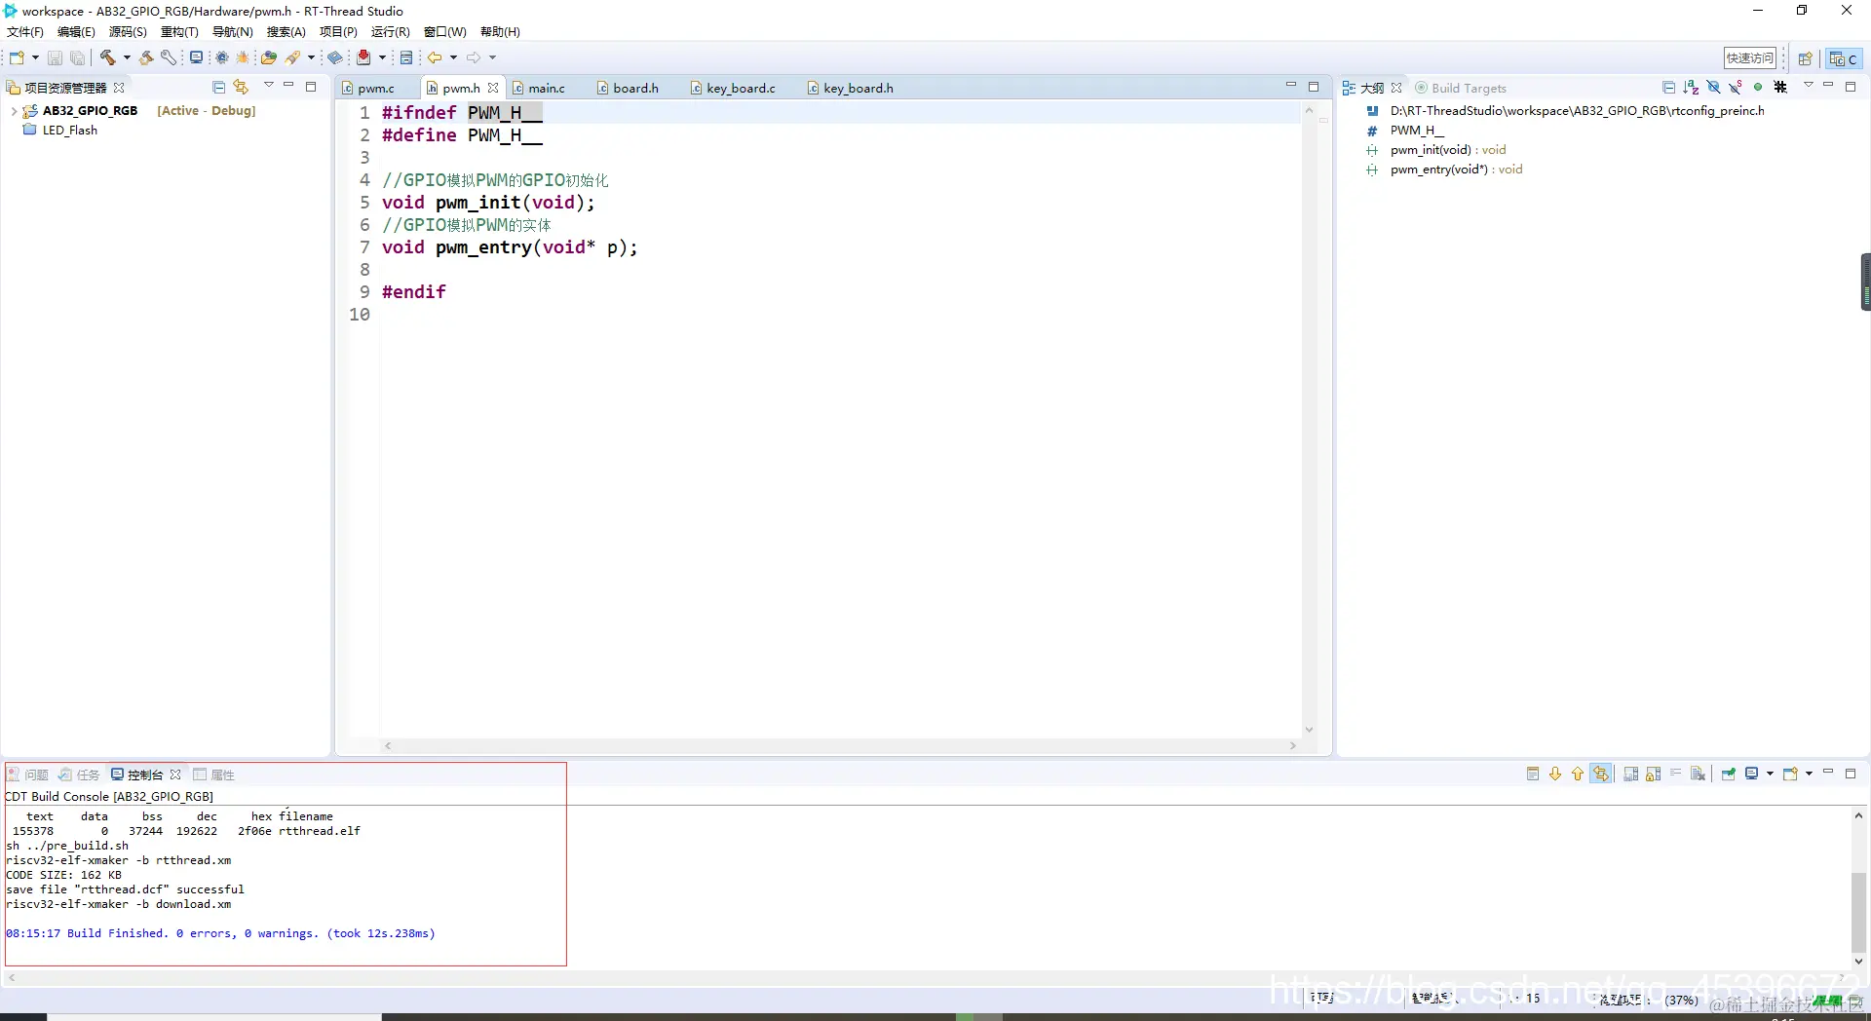Screen dimensions: 1871x1021
Task: Click the search flashlight icon
Action: pos(292,58)
